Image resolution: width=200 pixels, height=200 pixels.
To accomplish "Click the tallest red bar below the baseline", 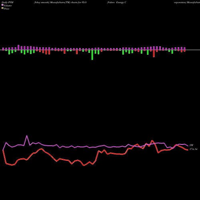I will coord(154,54).
